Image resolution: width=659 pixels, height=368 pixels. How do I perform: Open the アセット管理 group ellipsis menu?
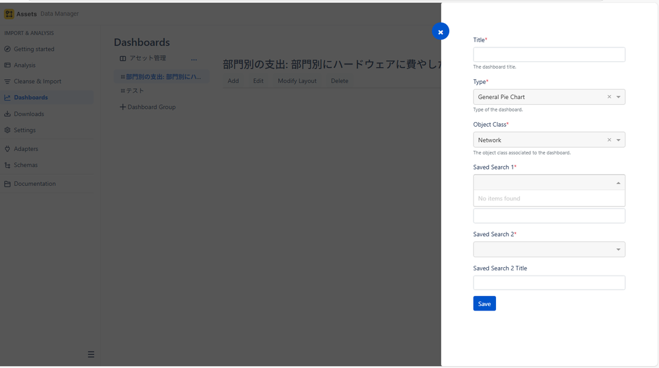click(194, 59)
